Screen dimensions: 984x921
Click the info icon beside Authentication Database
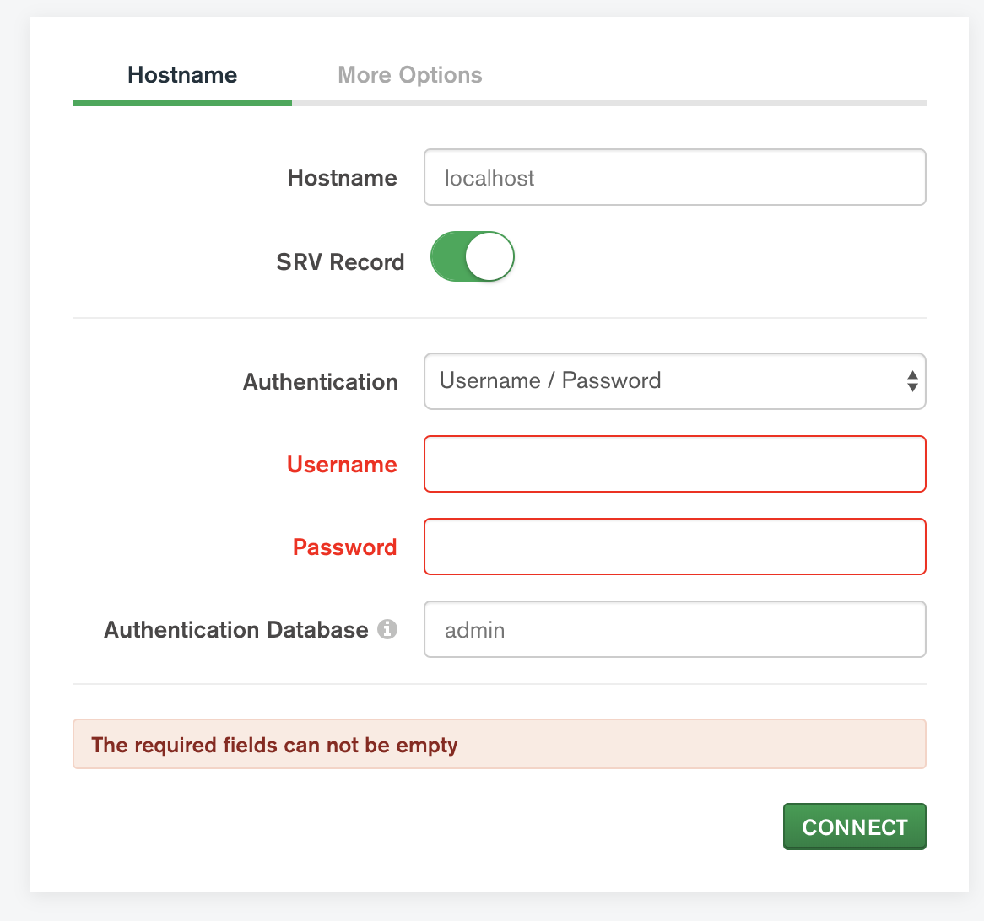[x=387, y=629]
